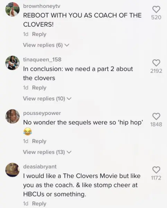Open the deasiabryant username
This screenshot has height=208, width=167.
[x=40, y=167]
